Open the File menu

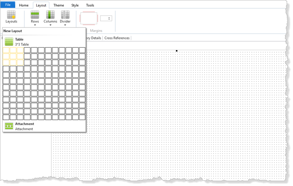pos(8,5)
